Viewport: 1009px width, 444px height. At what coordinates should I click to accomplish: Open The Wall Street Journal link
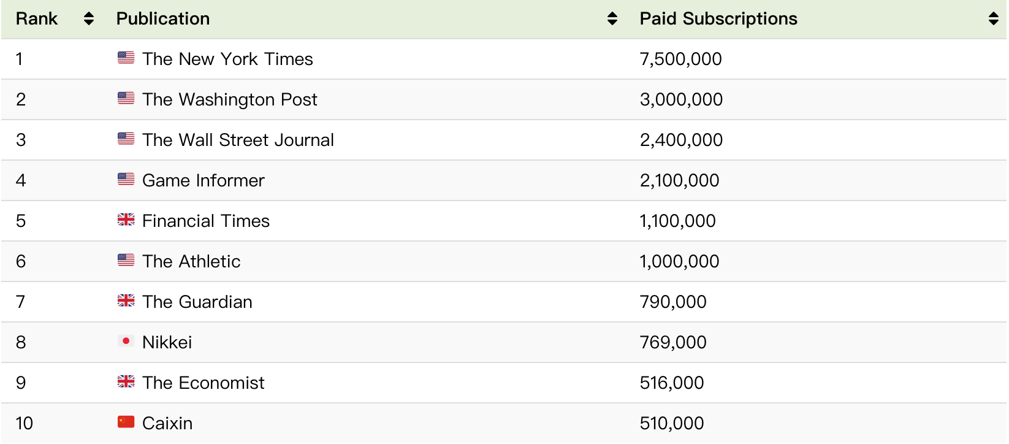pyautogui.click(x=238, y=140)
